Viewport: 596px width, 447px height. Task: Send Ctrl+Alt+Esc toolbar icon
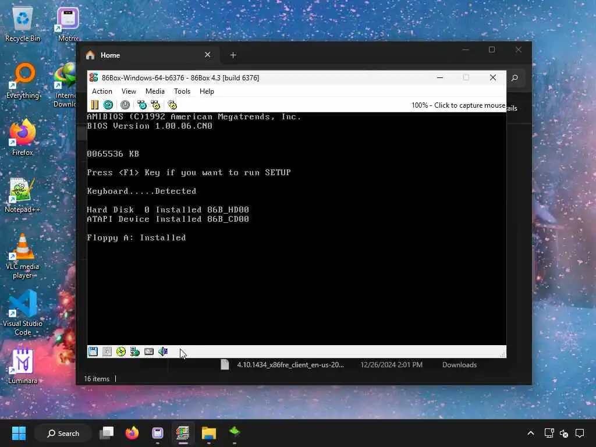[155, 105]
